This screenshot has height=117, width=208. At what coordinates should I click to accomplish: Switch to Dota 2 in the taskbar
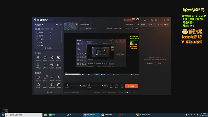126,115
